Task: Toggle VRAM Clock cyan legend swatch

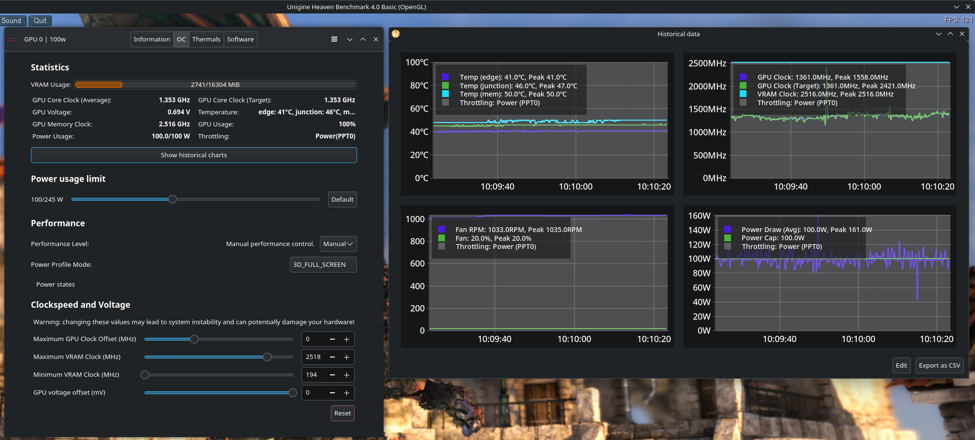Action: point(743,94)
